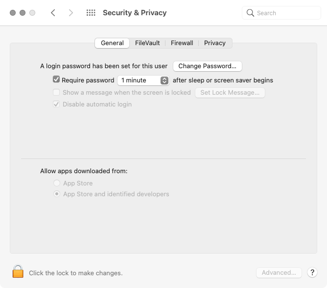Toggle the Require password checkbox
Image resolution: width=327 pixels, height=288 pixels.
tap(56, 79)
